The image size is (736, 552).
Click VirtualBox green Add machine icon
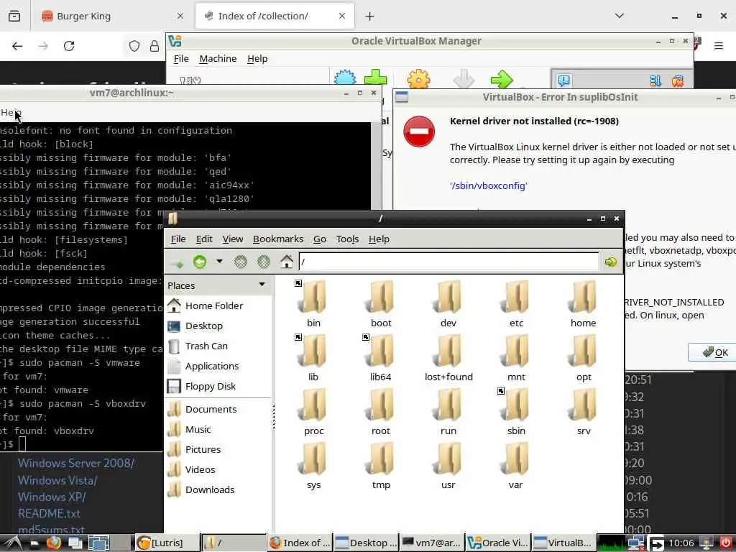(375, 78)
